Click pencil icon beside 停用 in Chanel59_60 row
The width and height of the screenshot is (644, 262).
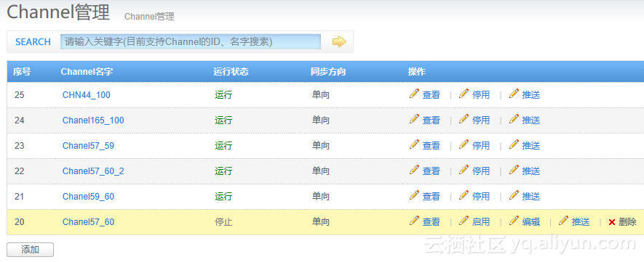click(464, 195)
